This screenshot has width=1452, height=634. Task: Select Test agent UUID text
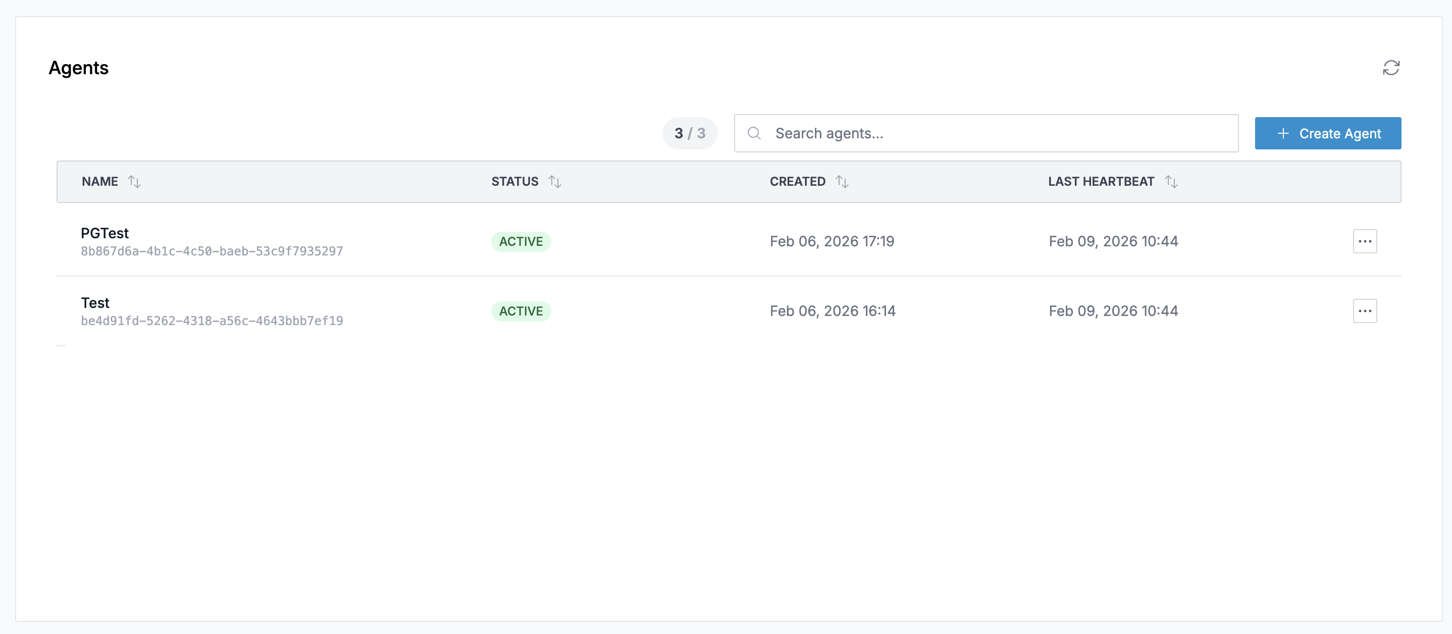tap(212, 321)
